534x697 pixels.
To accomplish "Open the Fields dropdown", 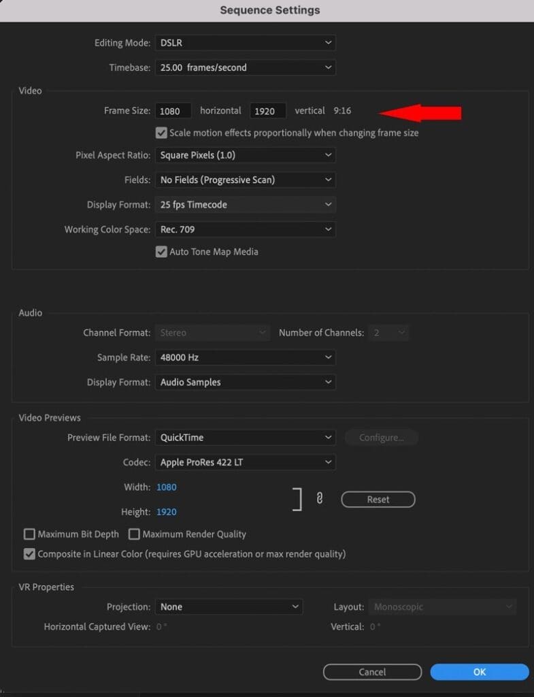I will (245, 180).
